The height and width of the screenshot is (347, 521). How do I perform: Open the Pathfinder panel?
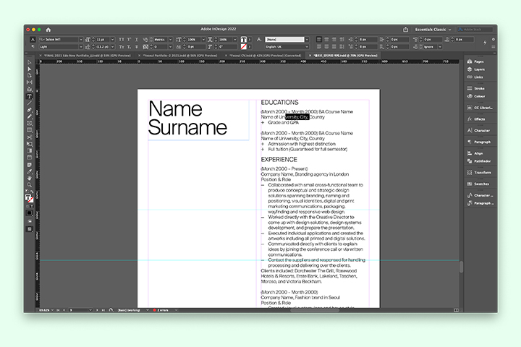pos(478,161)
